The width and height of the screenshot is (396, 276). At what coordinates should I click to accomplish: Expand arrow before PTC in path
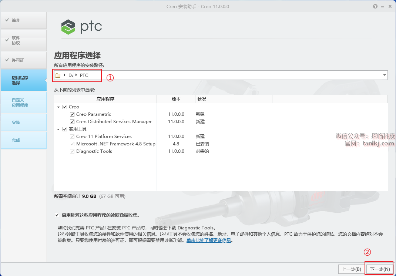pyautogui.click(x=76, y=75)
